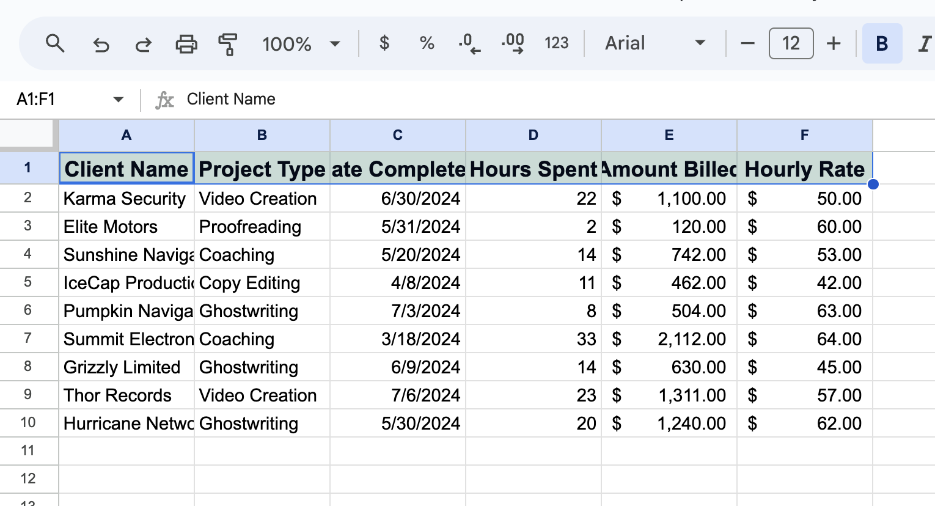Select the paint format tool

[x=227, y=43]
